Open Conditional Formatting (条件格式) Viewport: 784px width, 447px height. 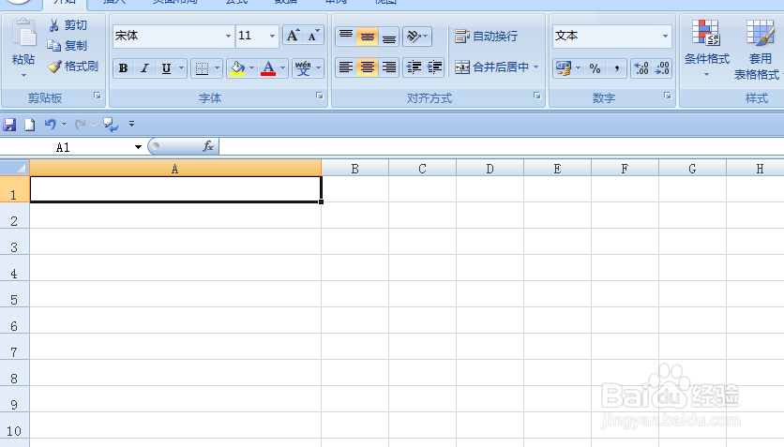(706, 48)
